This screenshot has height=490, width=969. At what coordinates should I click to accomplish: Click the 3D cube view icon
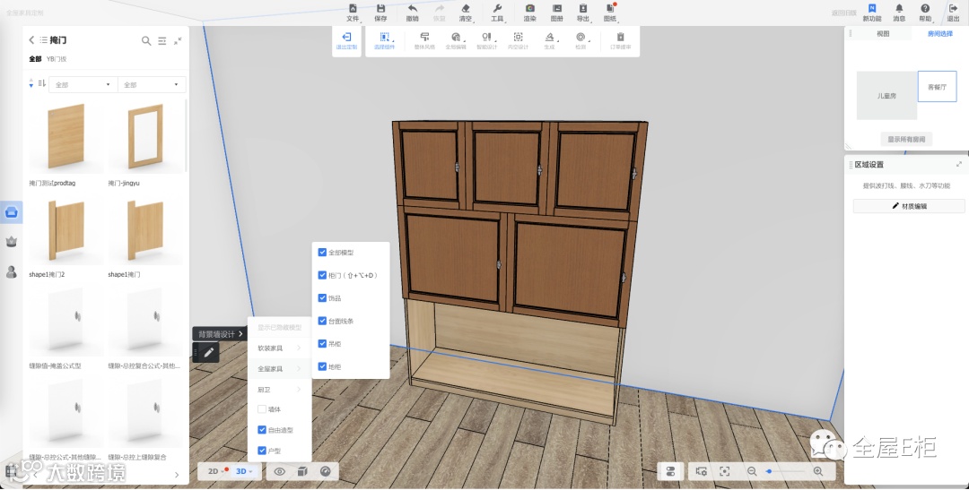pos(302,471)
